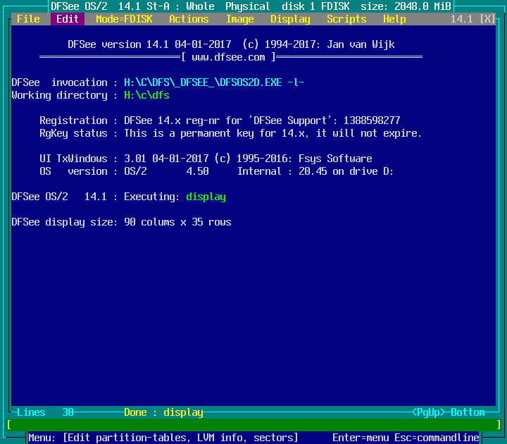Open the Image menu
Image resolution: width=507 pixels, height=444 pixels.
(x=239, y=19)
